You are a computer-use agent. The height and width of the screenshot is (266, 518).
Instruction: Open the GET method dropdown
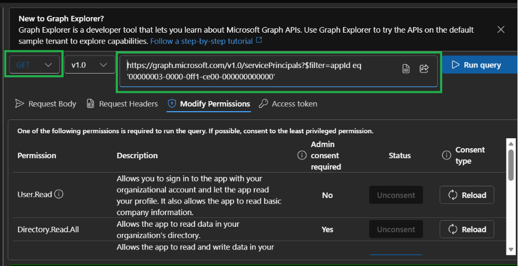[34, 65]
